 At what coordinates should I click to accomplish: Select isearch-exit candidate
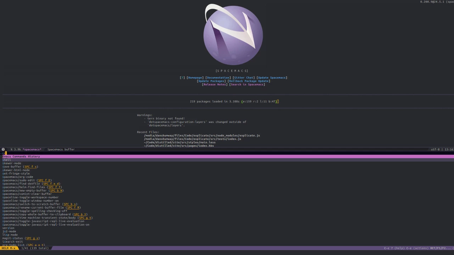coord(12,242)
